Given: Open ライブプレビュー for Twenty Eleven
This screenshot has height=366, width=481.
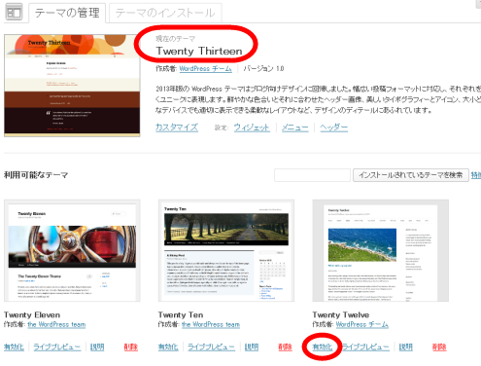Looking at the screenshot, I should click(x=56, y=347).
